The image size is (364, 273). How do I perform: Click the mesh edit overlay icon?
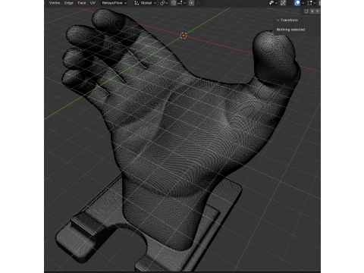(310, 3)
